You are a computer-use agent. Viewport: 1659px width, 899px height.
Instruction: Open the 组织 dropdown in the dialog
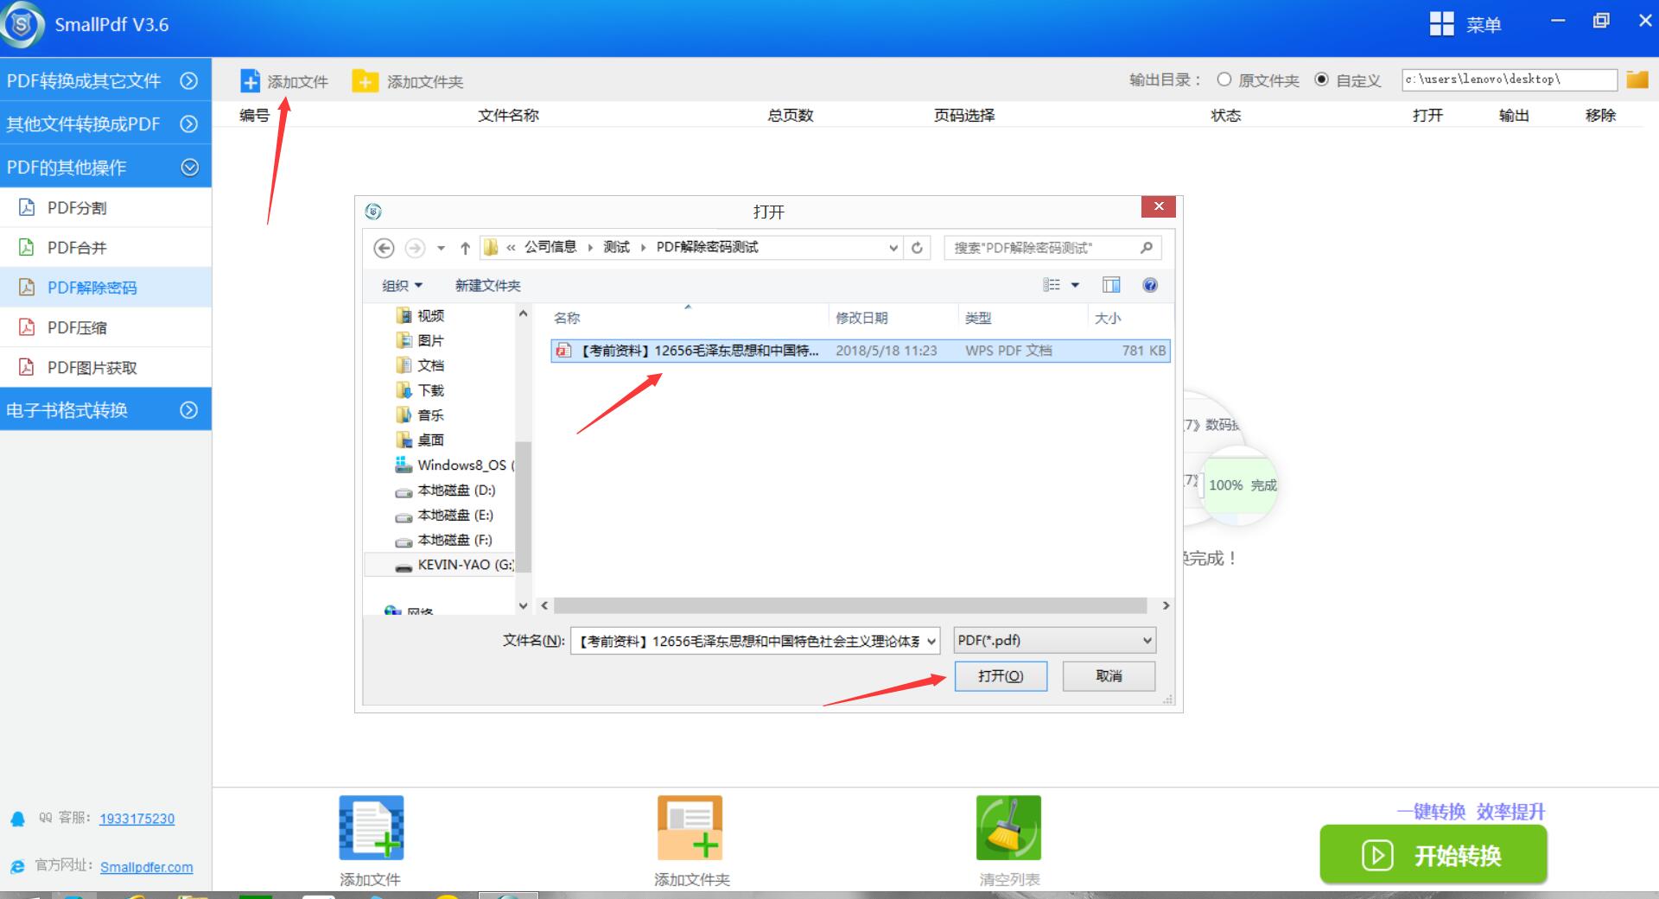(x=401, y=285)
